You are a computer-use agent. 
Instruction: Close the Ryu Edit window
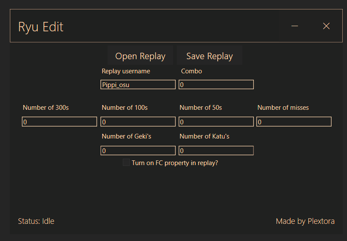click(326, 26)
